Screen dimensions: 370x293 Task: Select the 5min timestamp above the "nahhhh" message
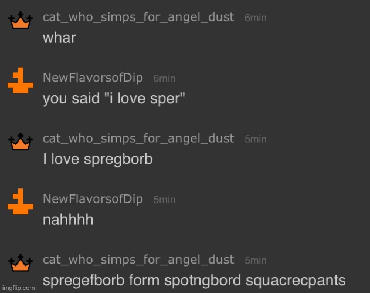tap(164, 200)
